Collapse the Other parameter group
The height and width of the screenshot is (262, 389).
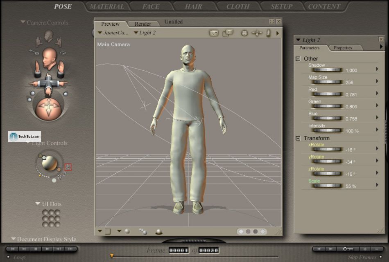point(298,59)
